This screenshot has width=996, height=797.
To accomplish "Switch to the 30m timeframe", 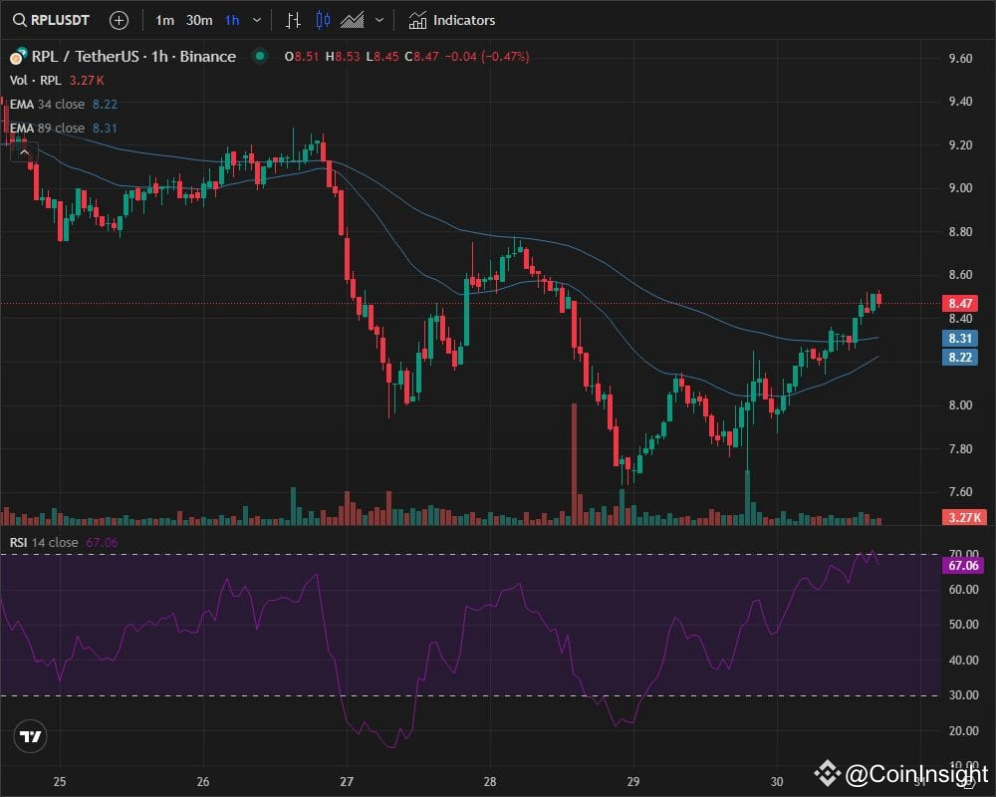I will tap(198, 20).
